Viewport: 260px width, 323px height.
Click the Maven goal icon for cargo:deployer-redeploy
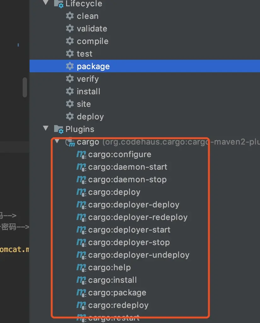pyautogui.click(x=81, y=217)
